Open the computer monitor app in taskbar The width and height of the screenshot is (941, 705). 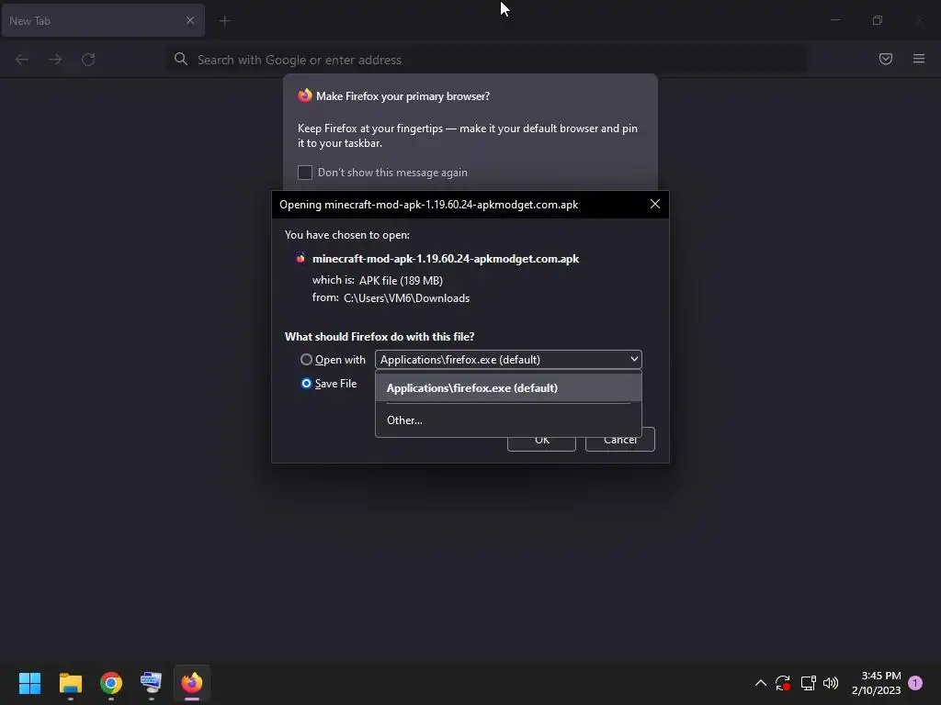(x=151, y=683)
